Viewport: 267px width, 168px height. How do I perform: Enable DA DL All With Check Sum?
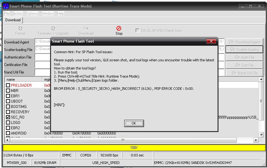137,30
